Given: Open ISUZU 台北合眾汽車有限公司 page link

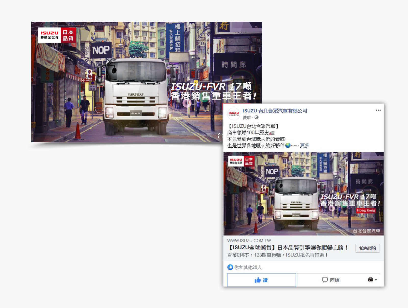Looking at the screenshot, I should (x=275, y=111).
